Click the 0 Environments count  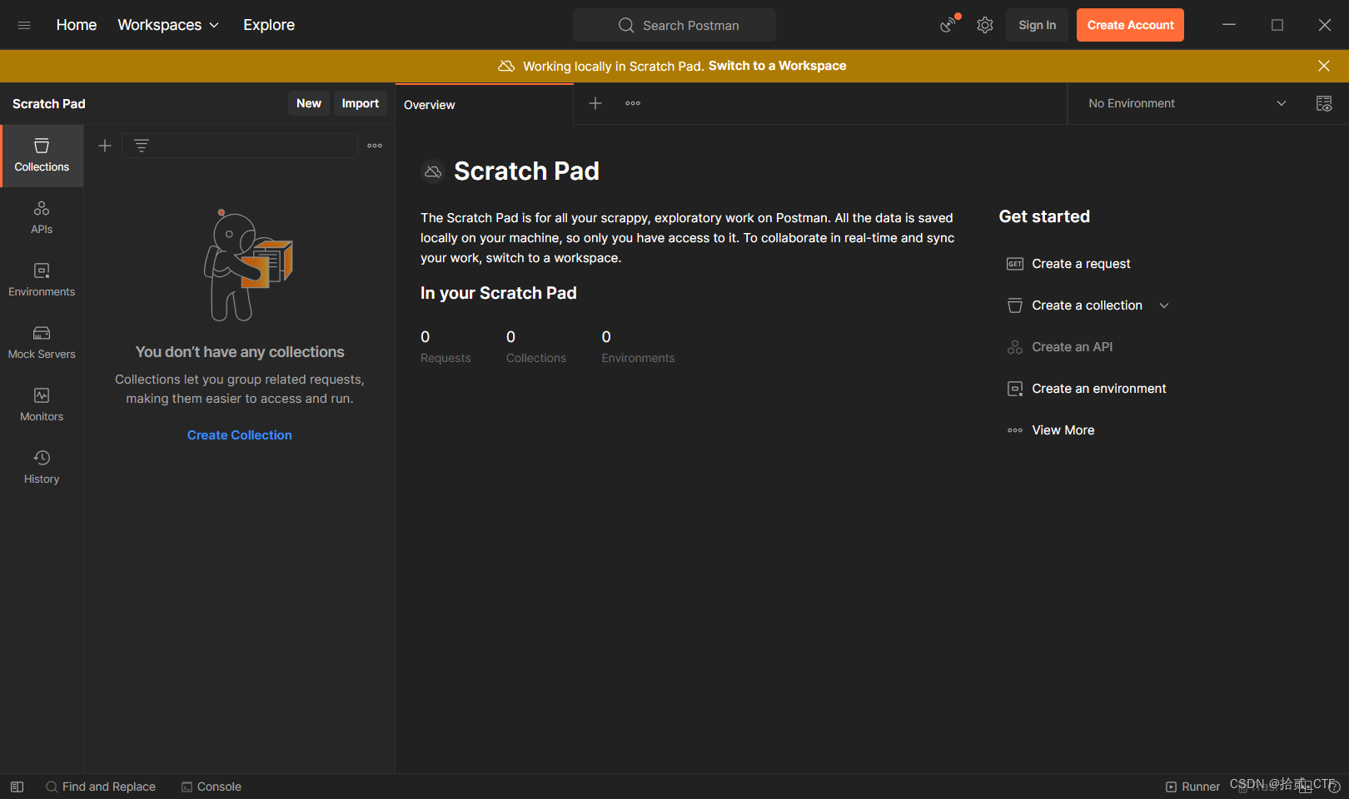639,346
